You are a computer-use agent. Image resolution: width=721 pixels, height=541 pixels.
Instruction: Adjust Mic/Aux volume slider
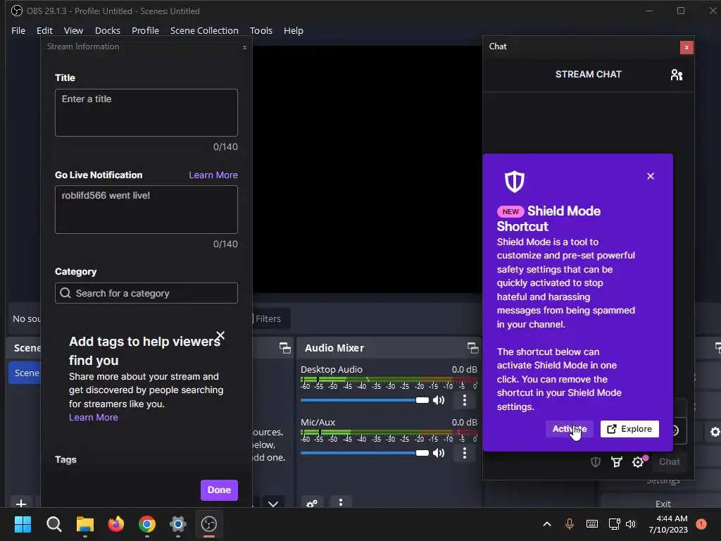click(365, 453)
